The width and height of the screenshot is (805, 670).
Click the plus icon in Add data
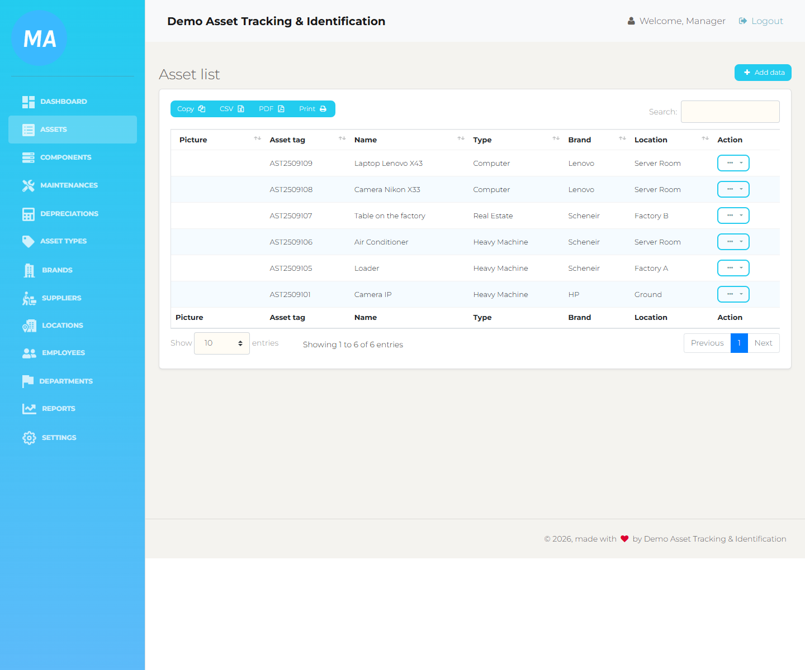[x=747, y=73]
